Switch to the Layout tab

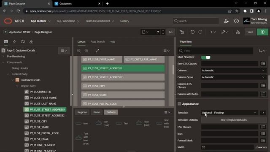point(81,42)
